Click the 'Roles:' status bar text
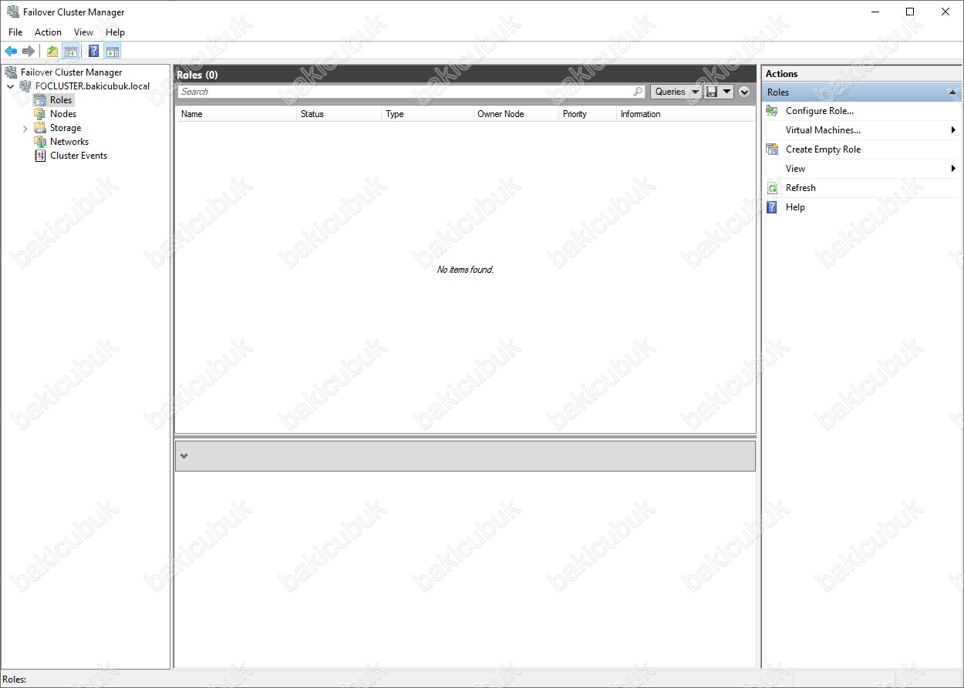 point(15,680)
